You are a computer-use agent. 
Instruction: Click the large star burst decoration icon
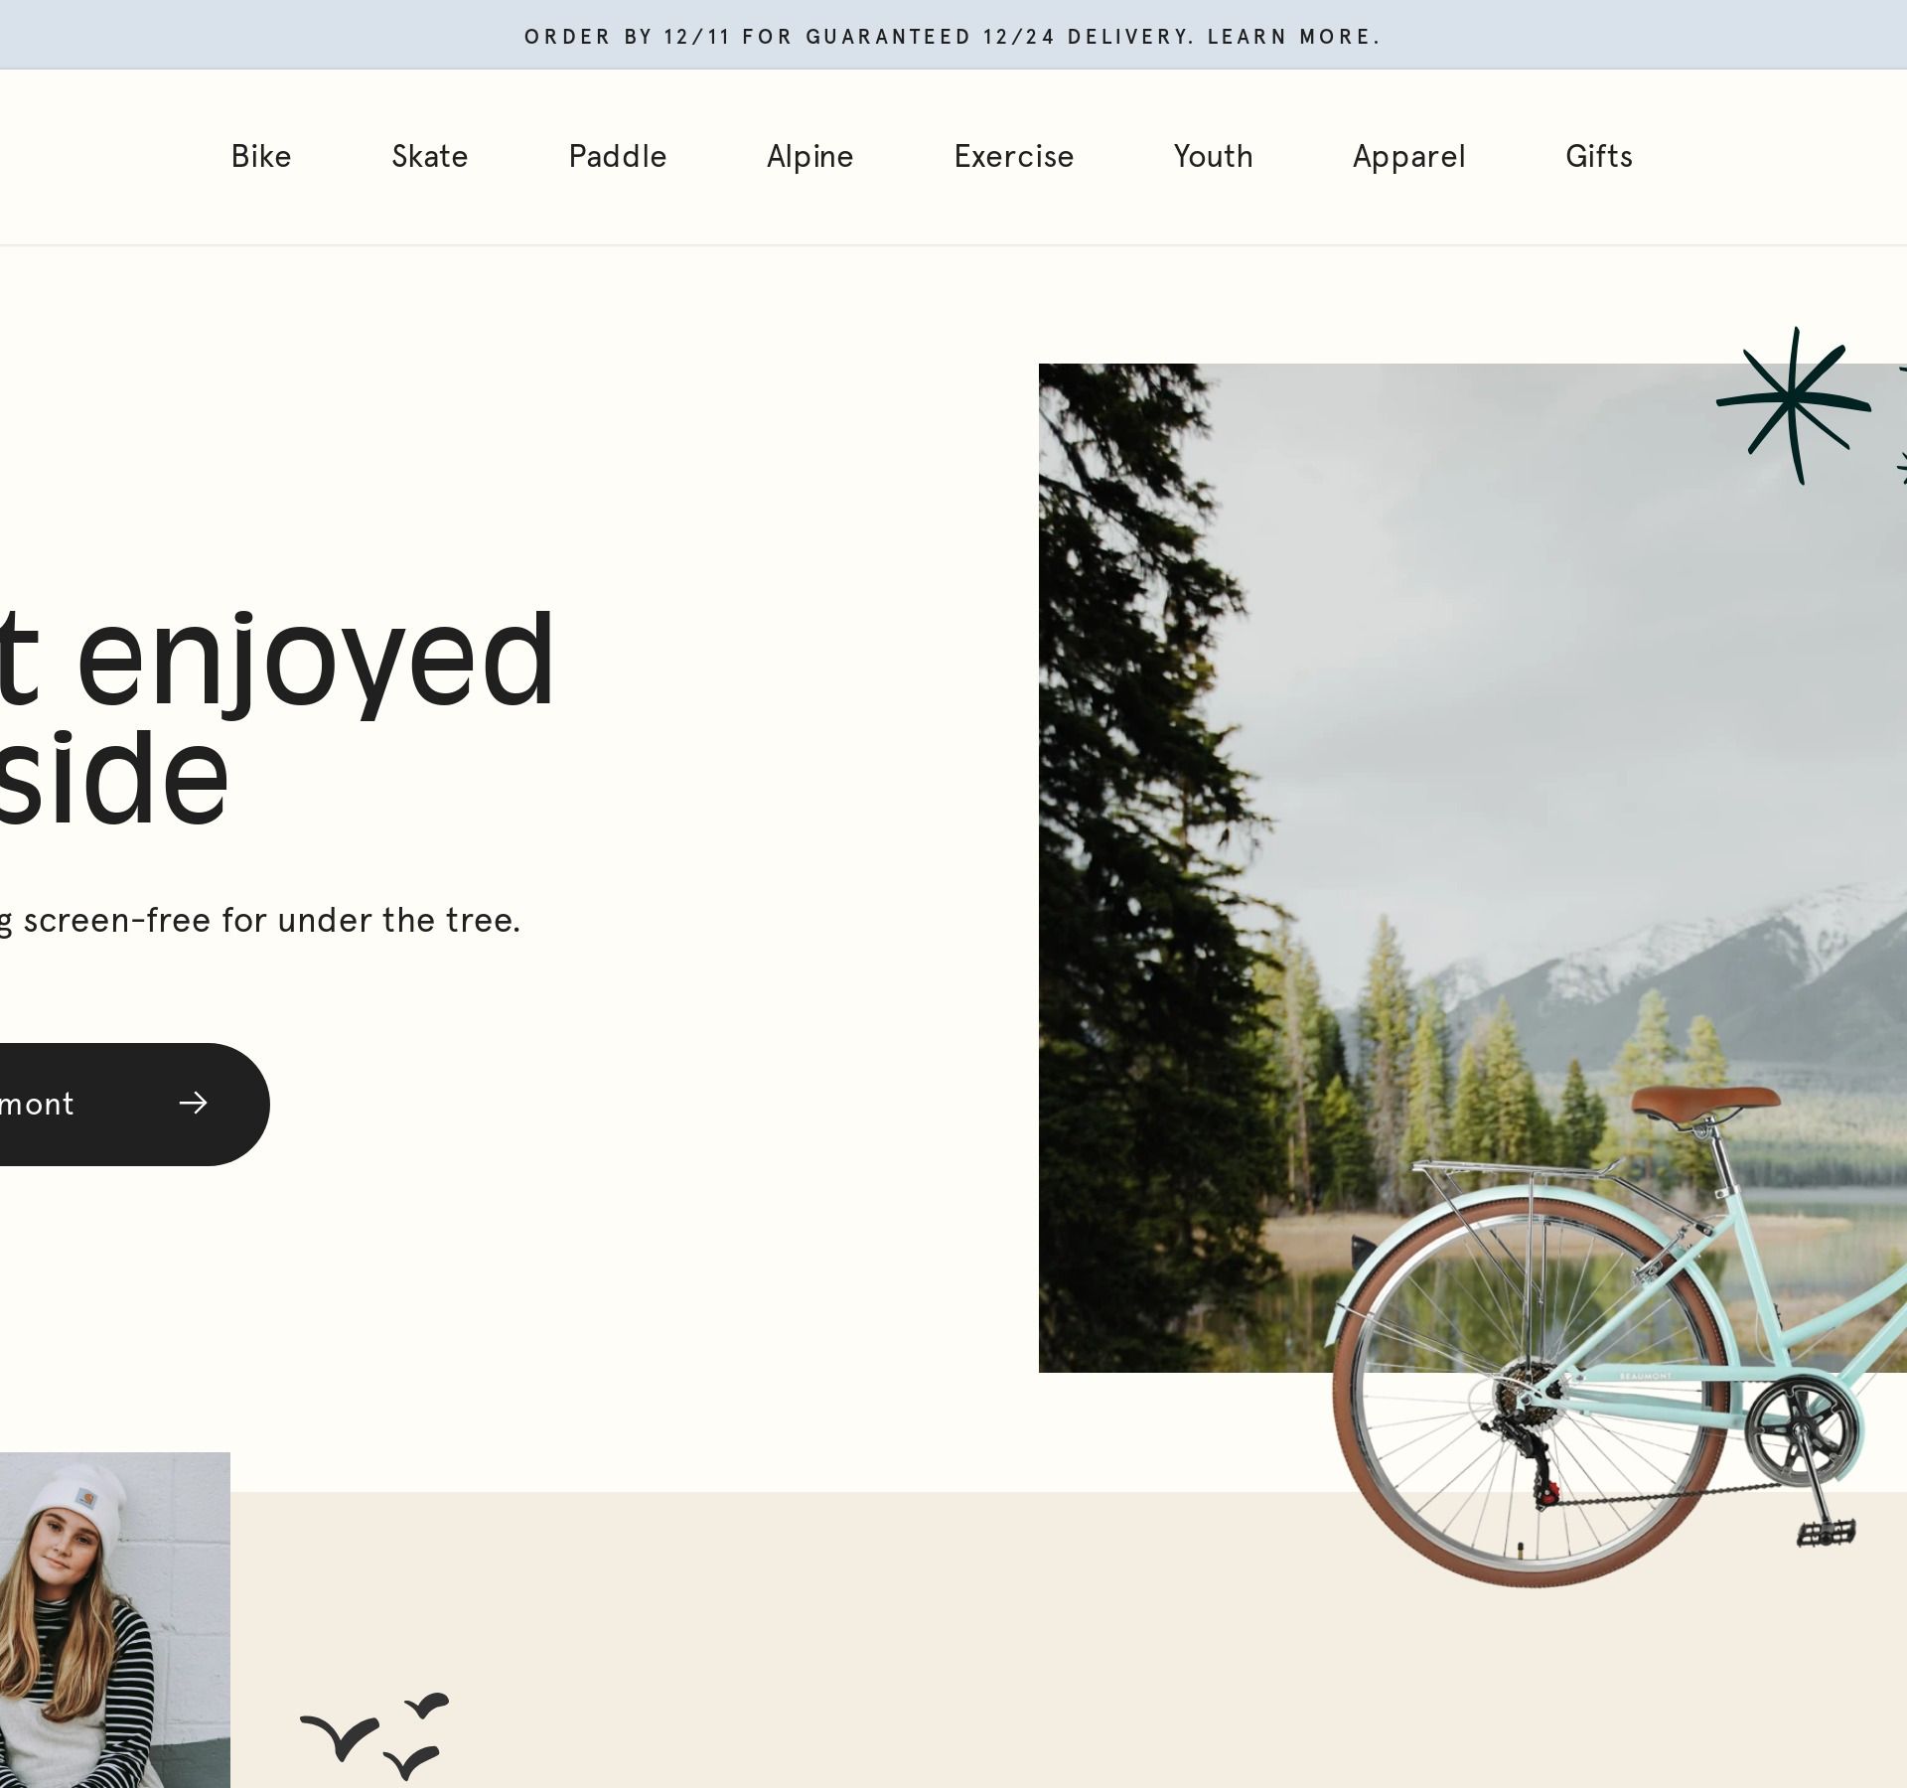click(1794, 405)
